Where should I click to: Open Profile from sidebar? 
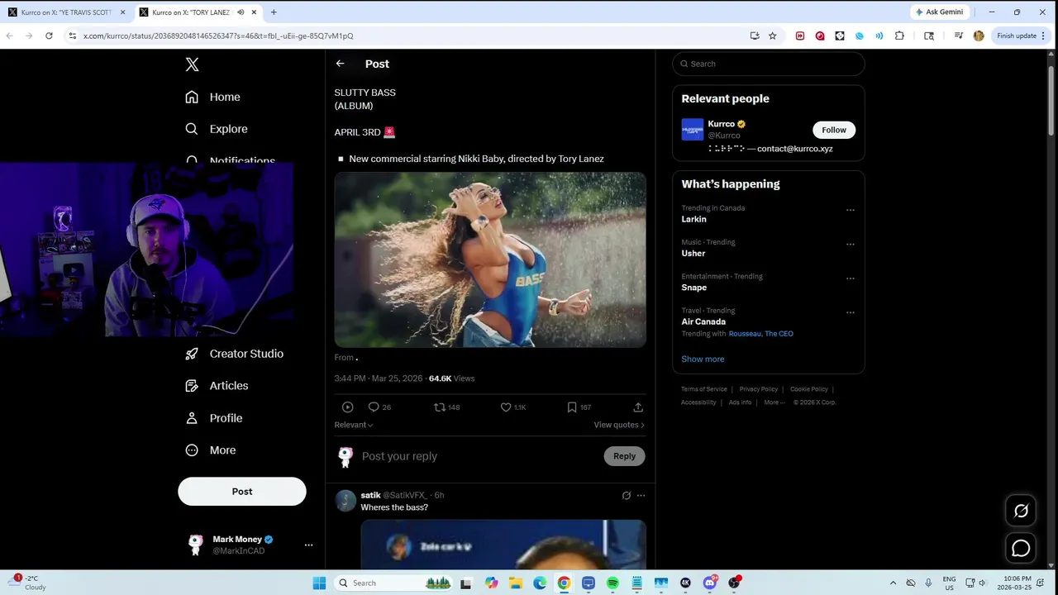click(x=214, y=418)
